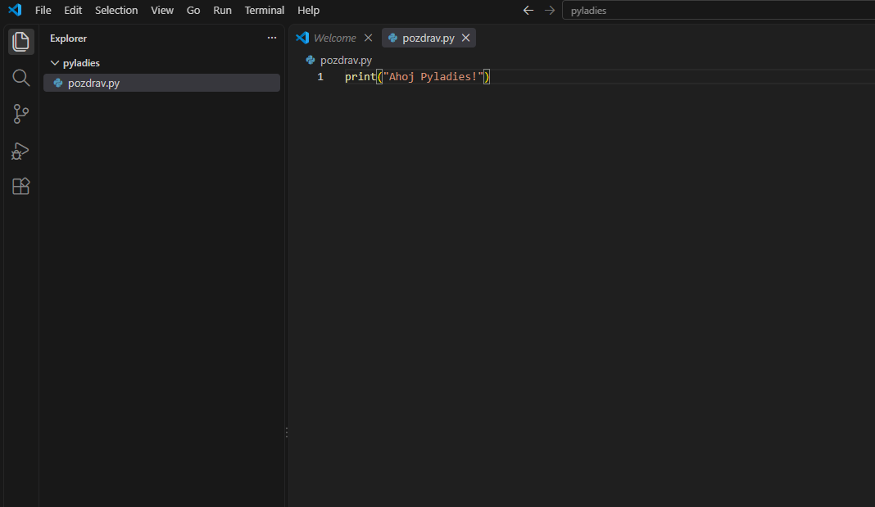Image resolution: width=875 pixels, height=507 pixels.
Task: Open the Search view icon
Action: [20, 78]
